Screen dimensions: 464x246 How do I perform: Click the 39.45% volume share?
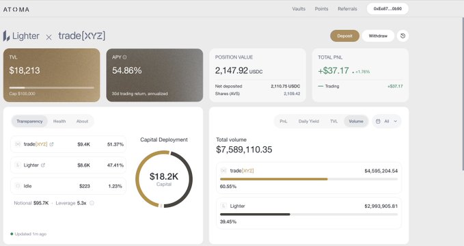click(228, 221)
